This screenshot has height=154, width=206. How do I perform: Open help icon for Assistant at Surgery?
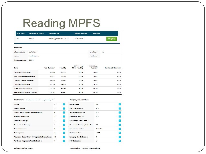click(x=64, y=125)
